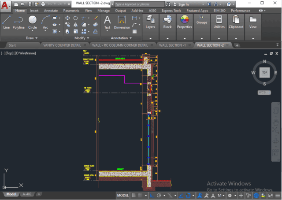Select the Line tool
Viewport: 282px width, 200px height.
tap(6, 21)
